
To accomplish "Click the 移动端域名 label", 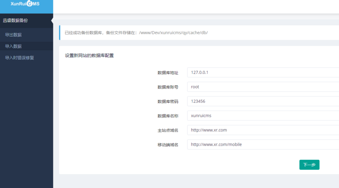I will tap(168, 145).
